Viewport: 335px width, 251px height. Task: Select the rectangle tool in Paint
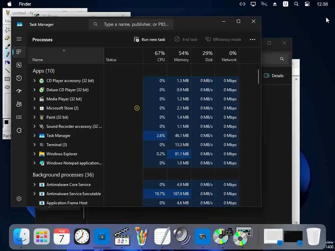7,79
